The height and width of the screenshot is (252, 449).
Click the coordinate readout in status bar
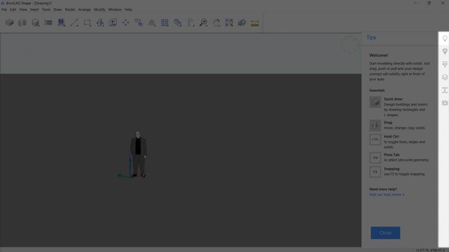click(431, 250)
